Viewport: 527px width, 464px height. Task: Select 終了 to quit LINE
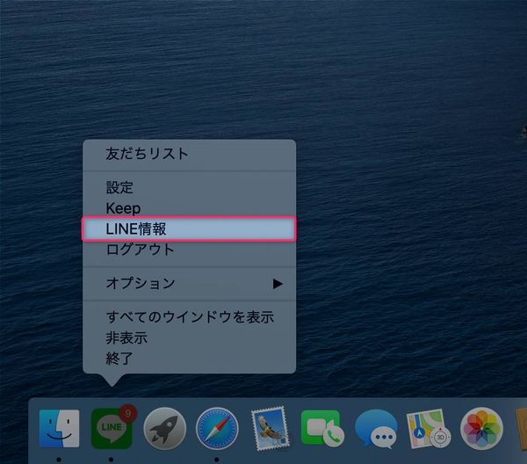pyautogui.click(x=189, y=359)
